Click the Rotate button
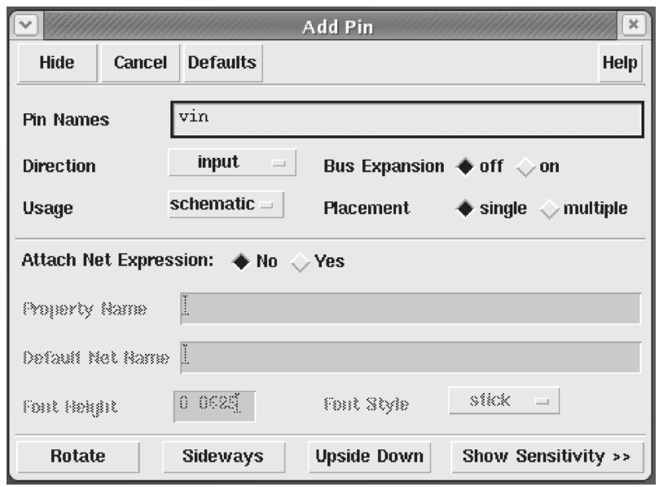Image resolution: width=659 pixels, height=487 pixels. pos(77,457)
